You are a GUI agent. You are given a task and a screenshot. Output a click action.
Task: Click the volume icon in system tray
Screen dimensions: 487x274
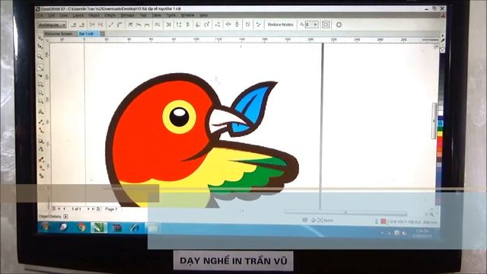(404, 233)
